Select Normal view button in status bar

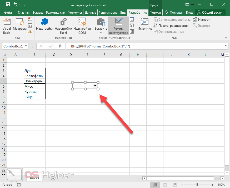coord(155,185)
